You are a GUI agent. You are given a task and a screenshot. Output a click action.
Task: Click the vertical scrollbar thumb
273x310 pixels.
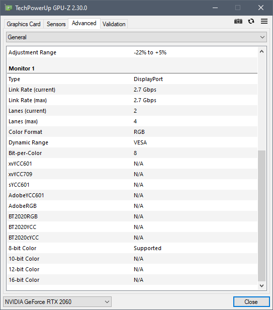tap(262, 215)
